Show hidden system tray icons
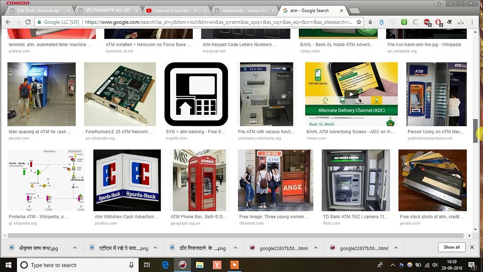Viewport: 483px width, 272px height. coord(393,265)
